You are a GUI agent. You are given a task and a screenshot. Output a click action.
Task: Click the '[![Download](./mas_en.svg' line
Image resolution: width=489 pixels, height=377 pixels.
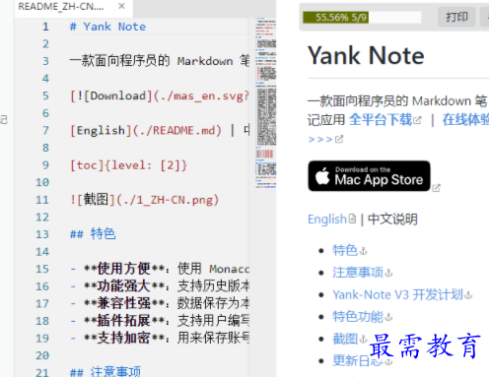coord(160,96)
